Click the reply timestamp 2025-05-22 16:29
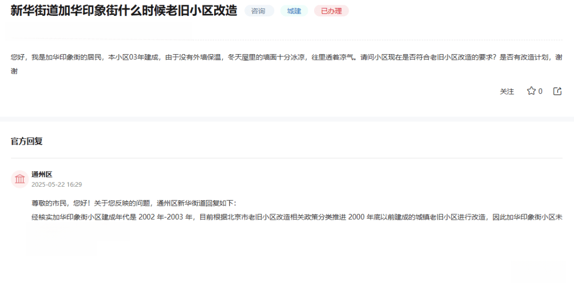Viewport: 574px width, 286px height. pyautogui.click(x=57, y=185)
